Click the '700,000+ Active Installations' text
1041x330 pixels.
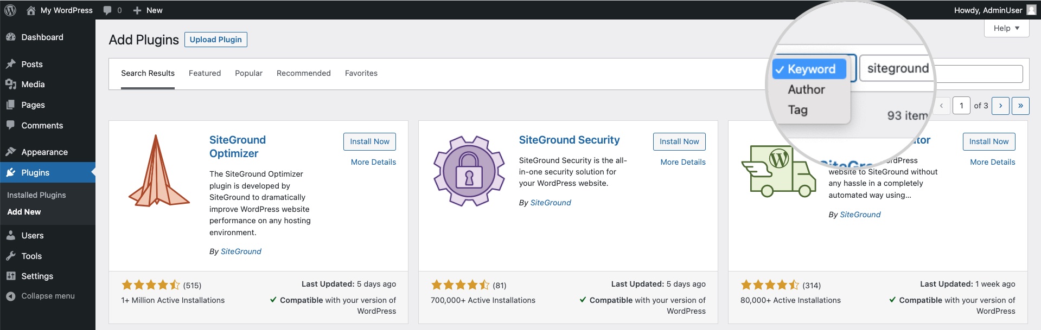483,300
